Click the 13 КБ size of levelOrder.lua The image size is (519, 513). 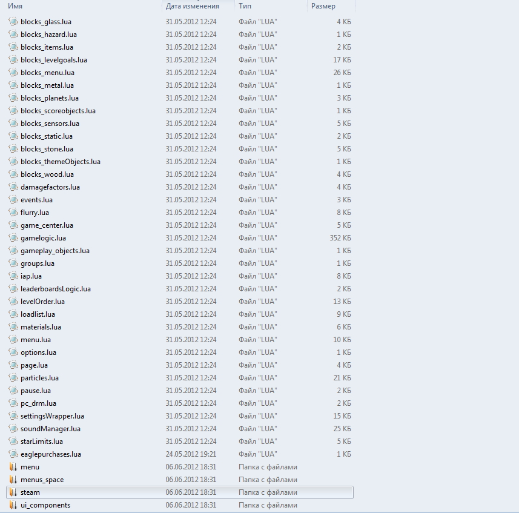342,302
